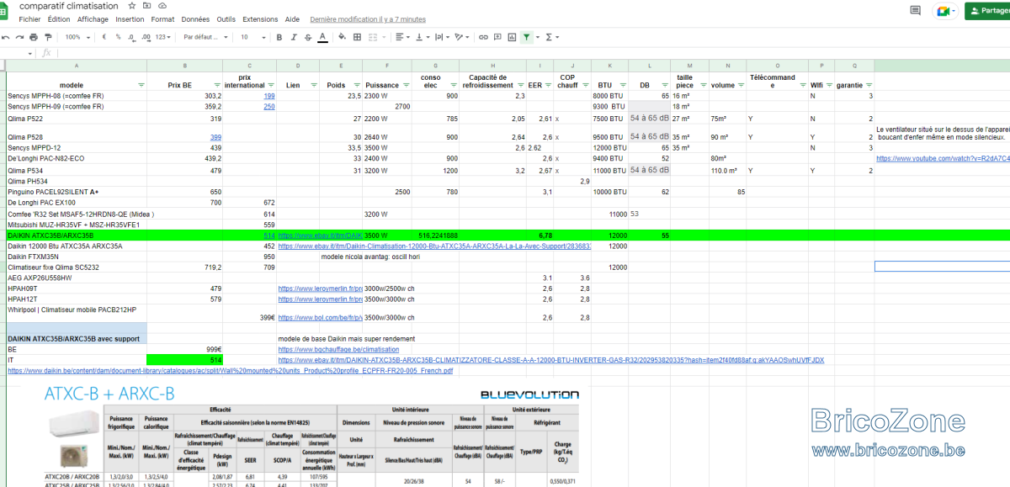Open filter for Wifi column

pos(829,85)
